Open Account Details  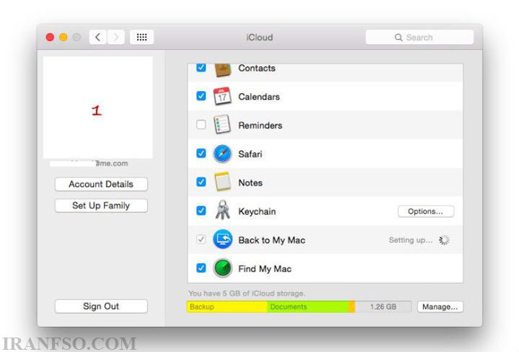[x=101, y=184]
